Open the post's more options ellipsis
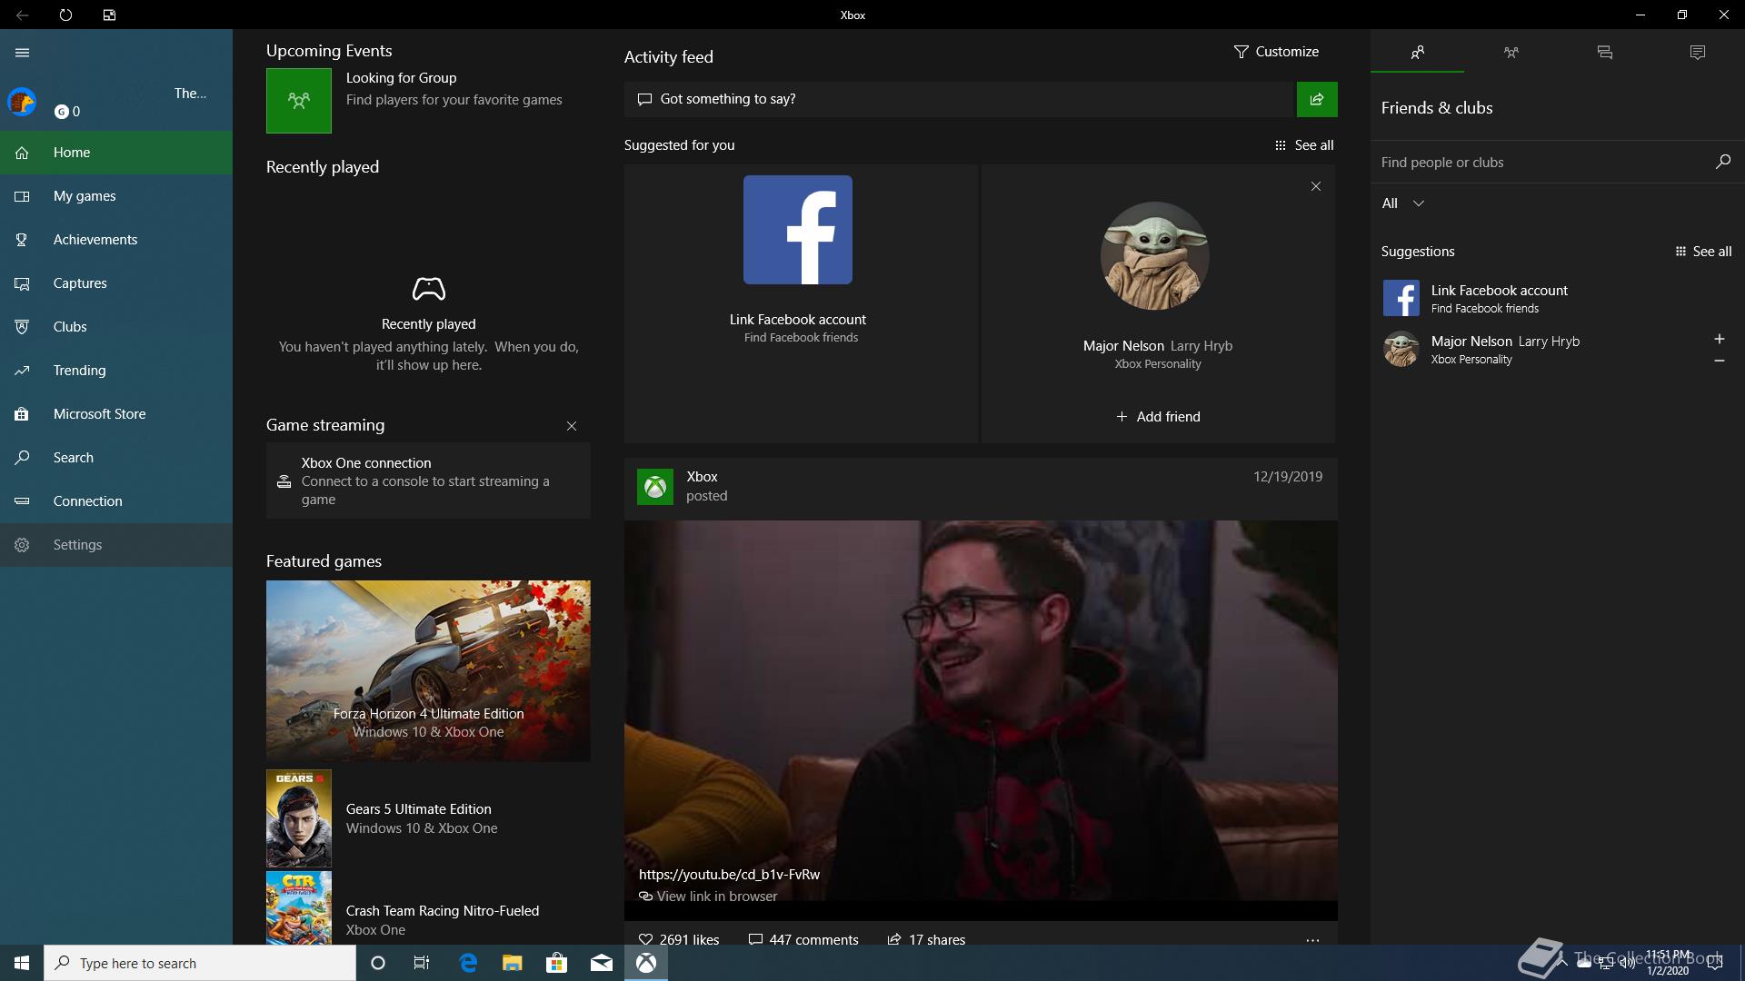1745x981 pixels. [1312, 940]
